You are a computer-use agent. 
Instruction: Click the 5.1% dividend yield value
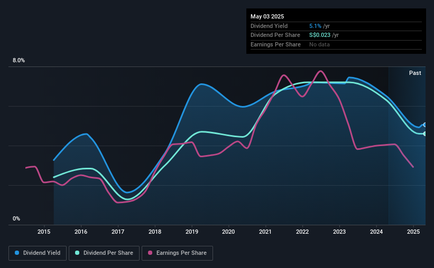(x=315, y=26)
